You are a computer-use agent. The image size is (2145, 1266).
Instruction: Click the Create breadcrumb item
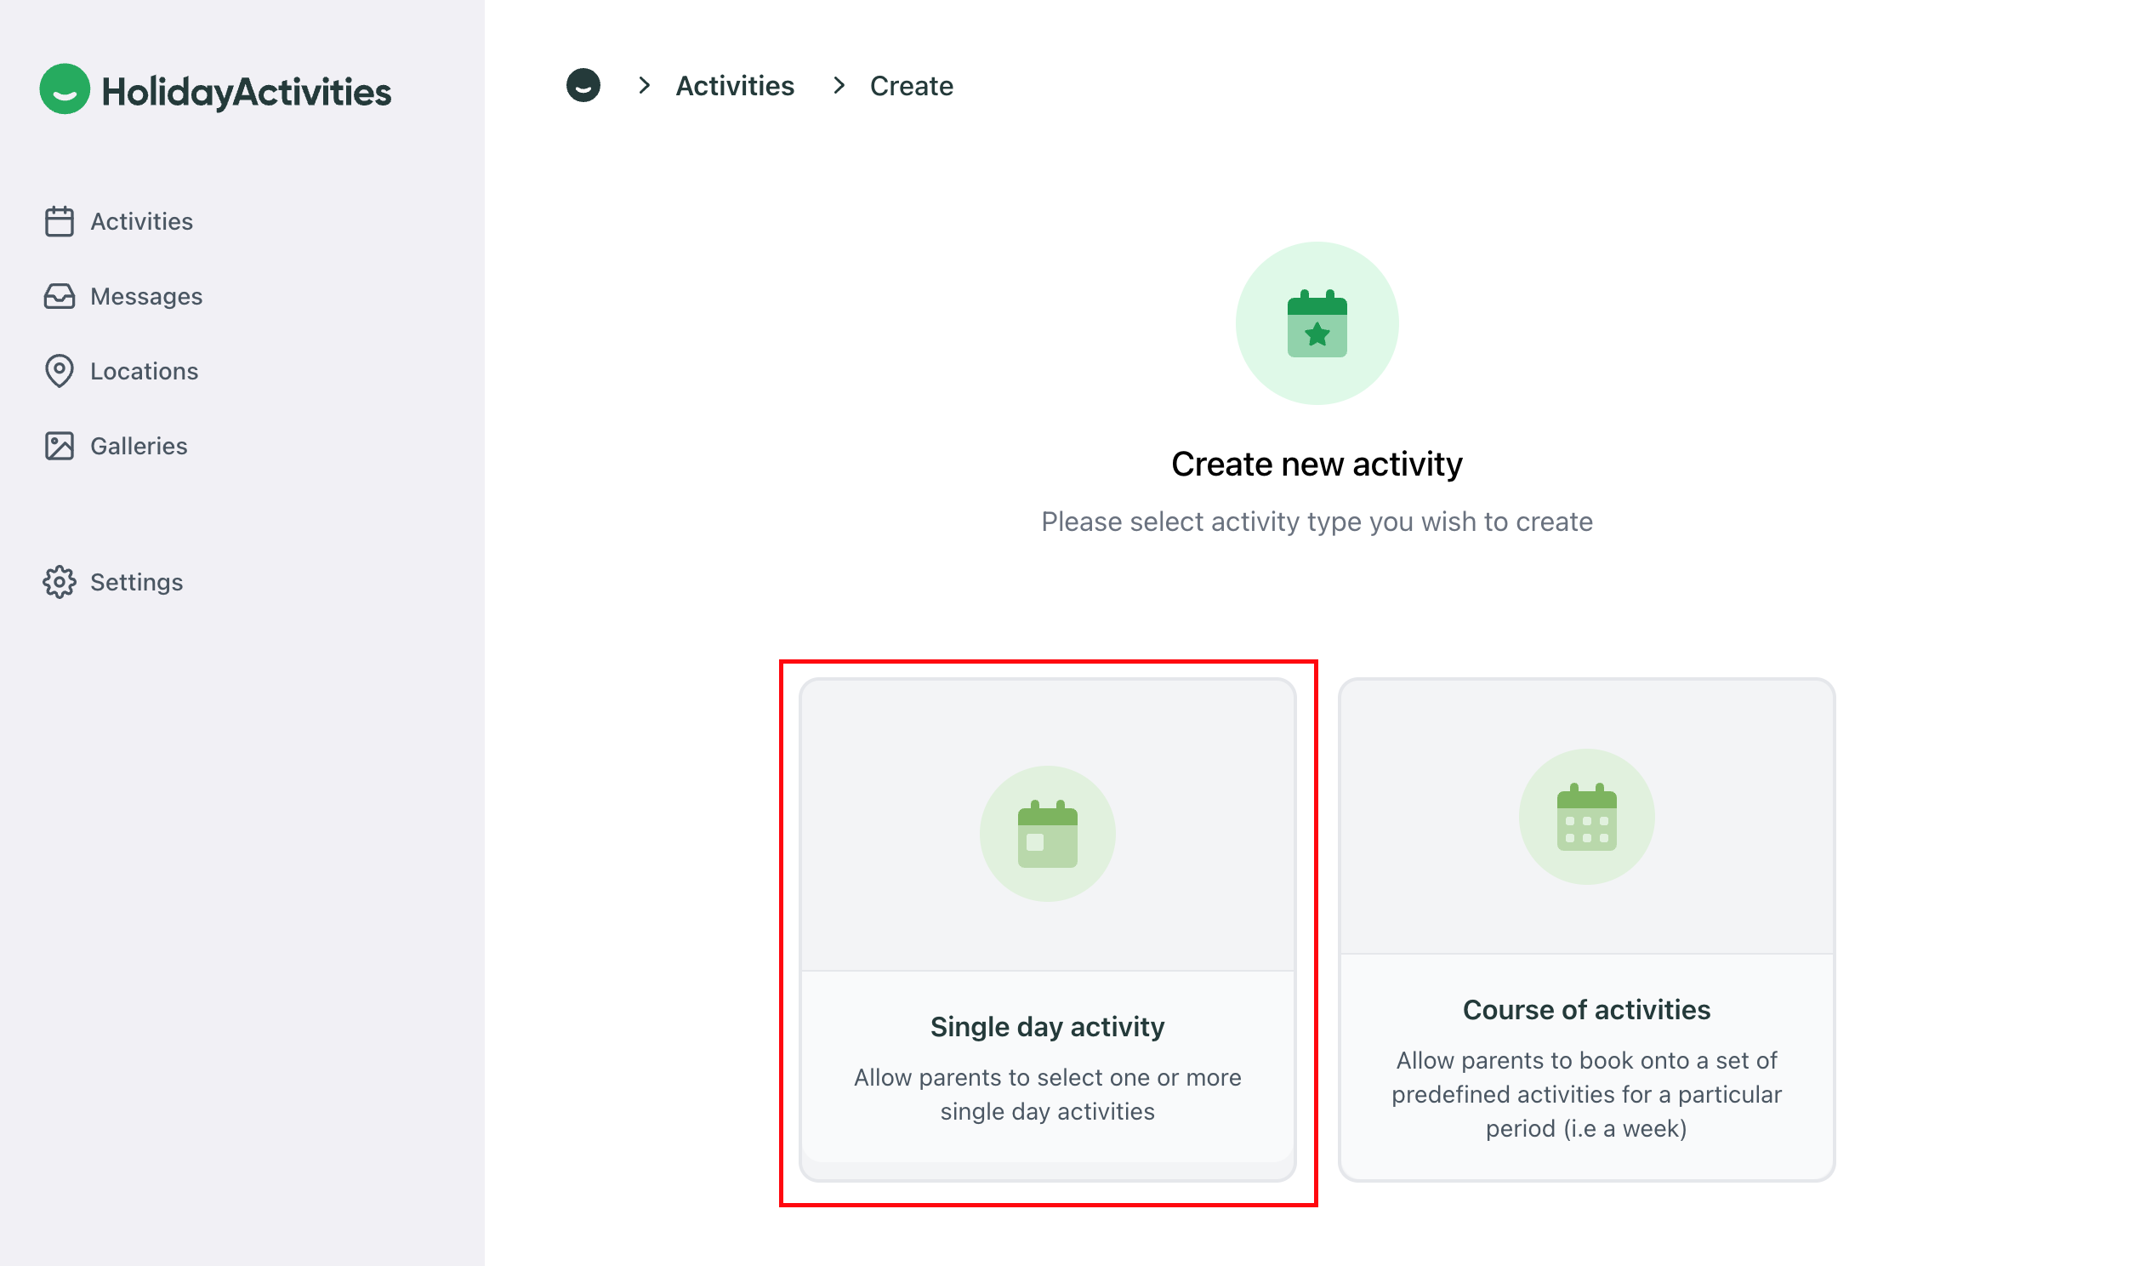pos(912,86)
